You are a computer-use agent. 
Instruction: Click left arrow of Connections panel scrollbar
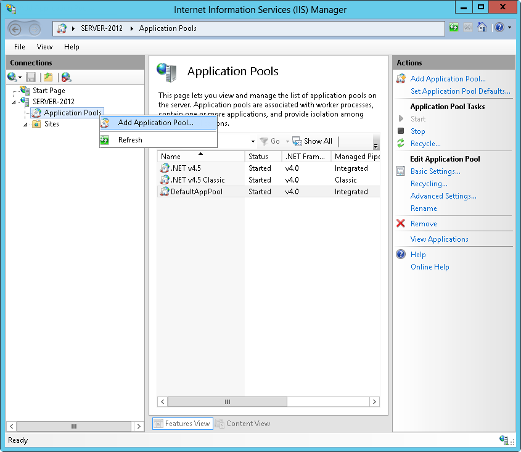[11, 426]
